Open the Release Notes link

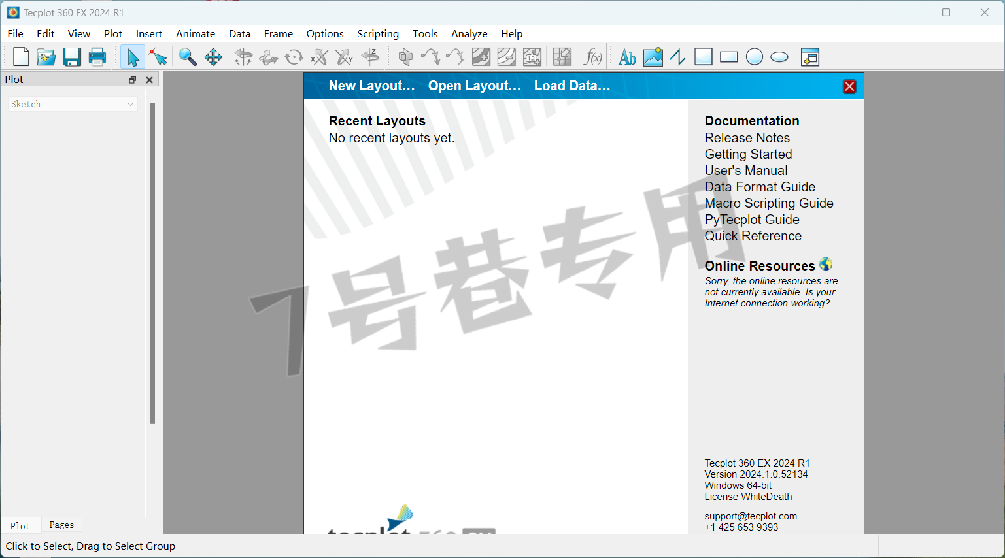tap(747, 138)
